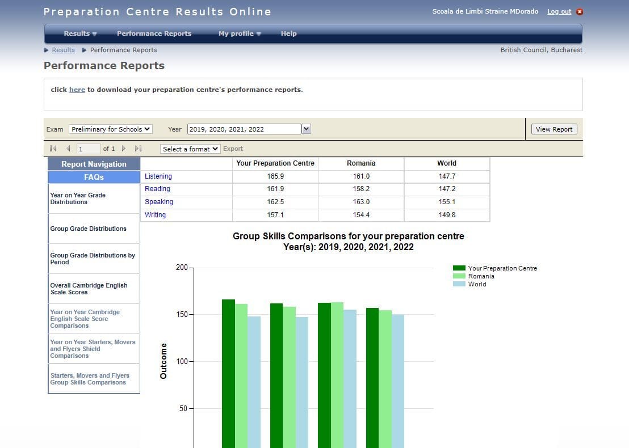Open Group Grade Distributions by Period
This screenshot has width=629, height=448.
pos(94,259)
